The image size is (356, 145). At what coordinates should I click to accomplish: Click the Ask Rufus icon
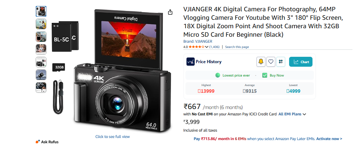[x=38, y=141]
